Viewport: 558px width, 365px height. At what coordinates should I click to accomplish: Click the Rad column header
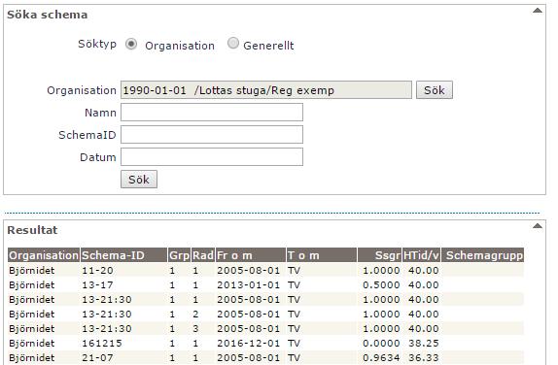[x=203, y=255]
